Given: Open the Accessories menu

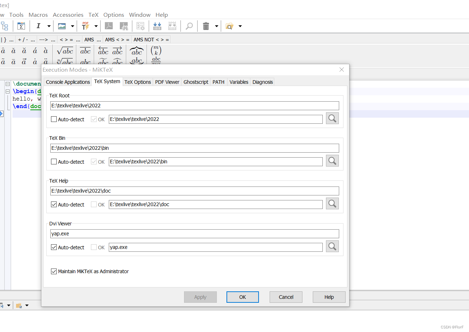Looking at the screenshot, I should [68, 15].
